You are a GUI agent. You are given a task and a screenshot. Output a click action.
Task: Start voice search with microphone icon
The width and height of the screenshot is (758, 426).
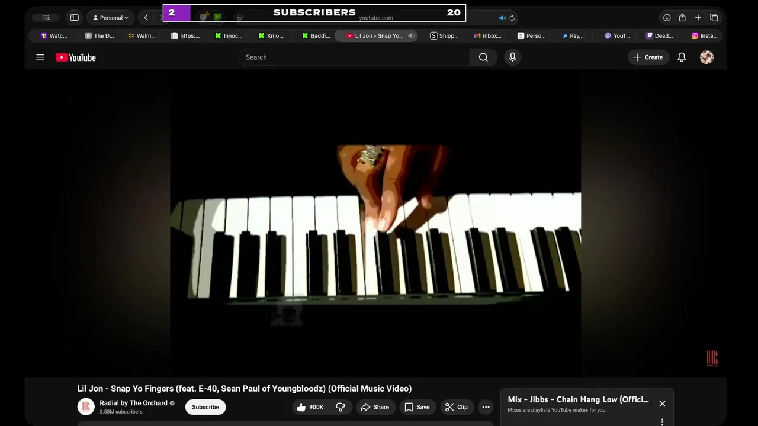tap(513, 57)
